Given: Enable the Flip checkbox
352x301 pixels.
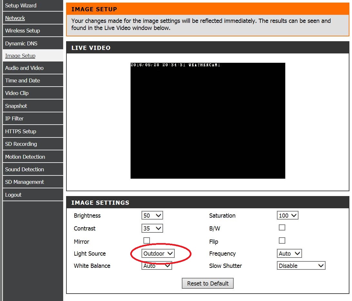Looking at the screenshot, I should pyautogui.click(x=282, y=240).
